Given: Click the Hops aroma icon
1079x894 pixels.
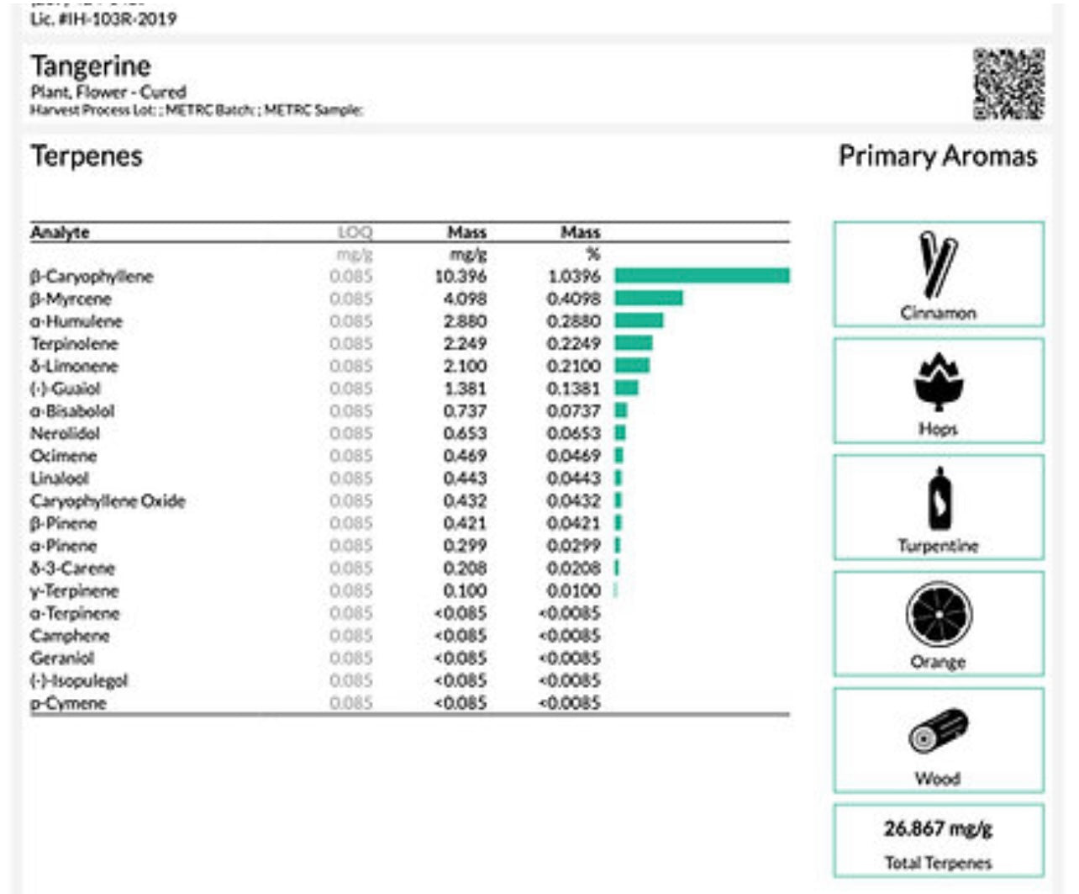Looking at the screenshot, I should click(x=938, y=381).
